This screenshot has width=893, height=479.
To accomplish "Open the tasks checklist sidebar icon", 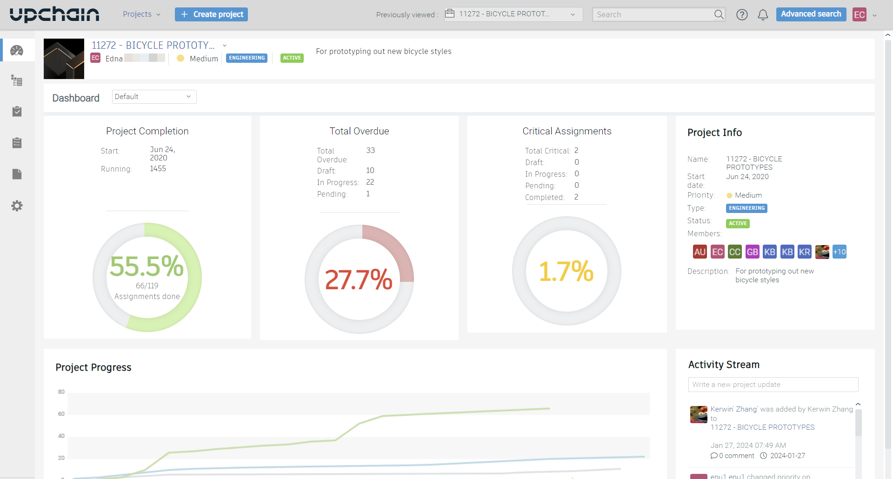I will coord(17,112).
